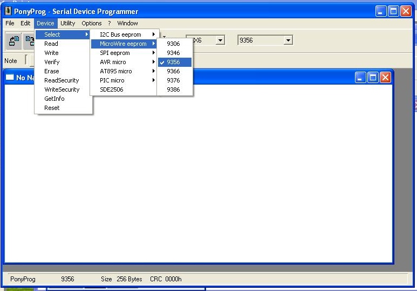417x291 pixels.
Task: Open the ? help menu
Action: [x=110, y=23]
